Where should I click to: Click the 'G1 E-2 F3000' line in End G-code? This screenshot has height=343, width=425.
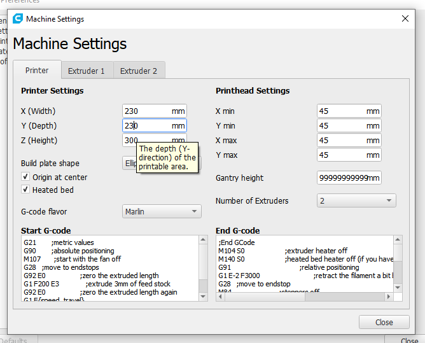point(306,276)
